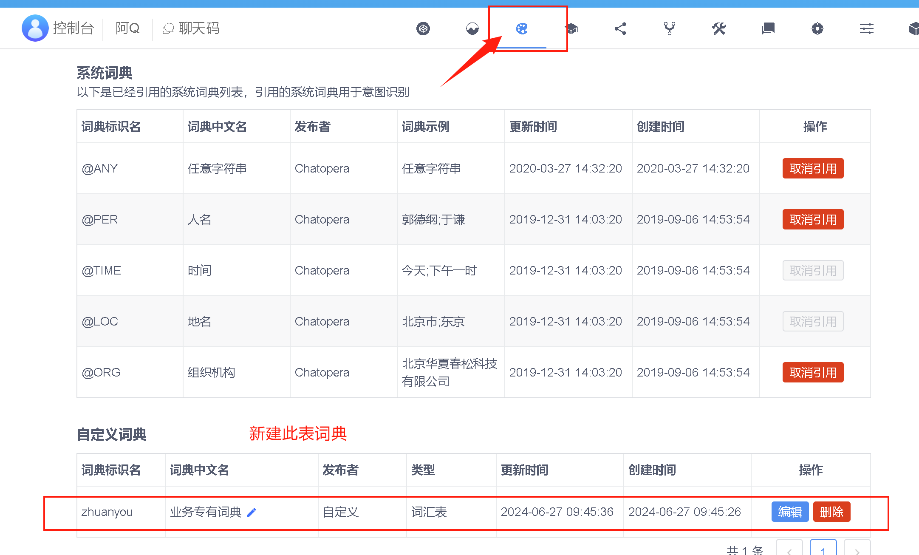Click the share nodes icon
Image resolution: width=919 pixels, height=555 pixels.
[x=620, y=28]
